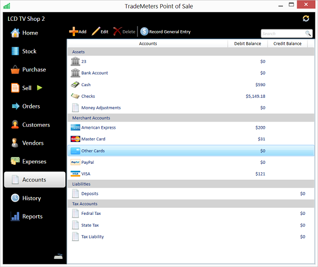Viewport: 318px width, 267px height.
Task: Click the Delete toolbar label
Action: pos(129,32)
